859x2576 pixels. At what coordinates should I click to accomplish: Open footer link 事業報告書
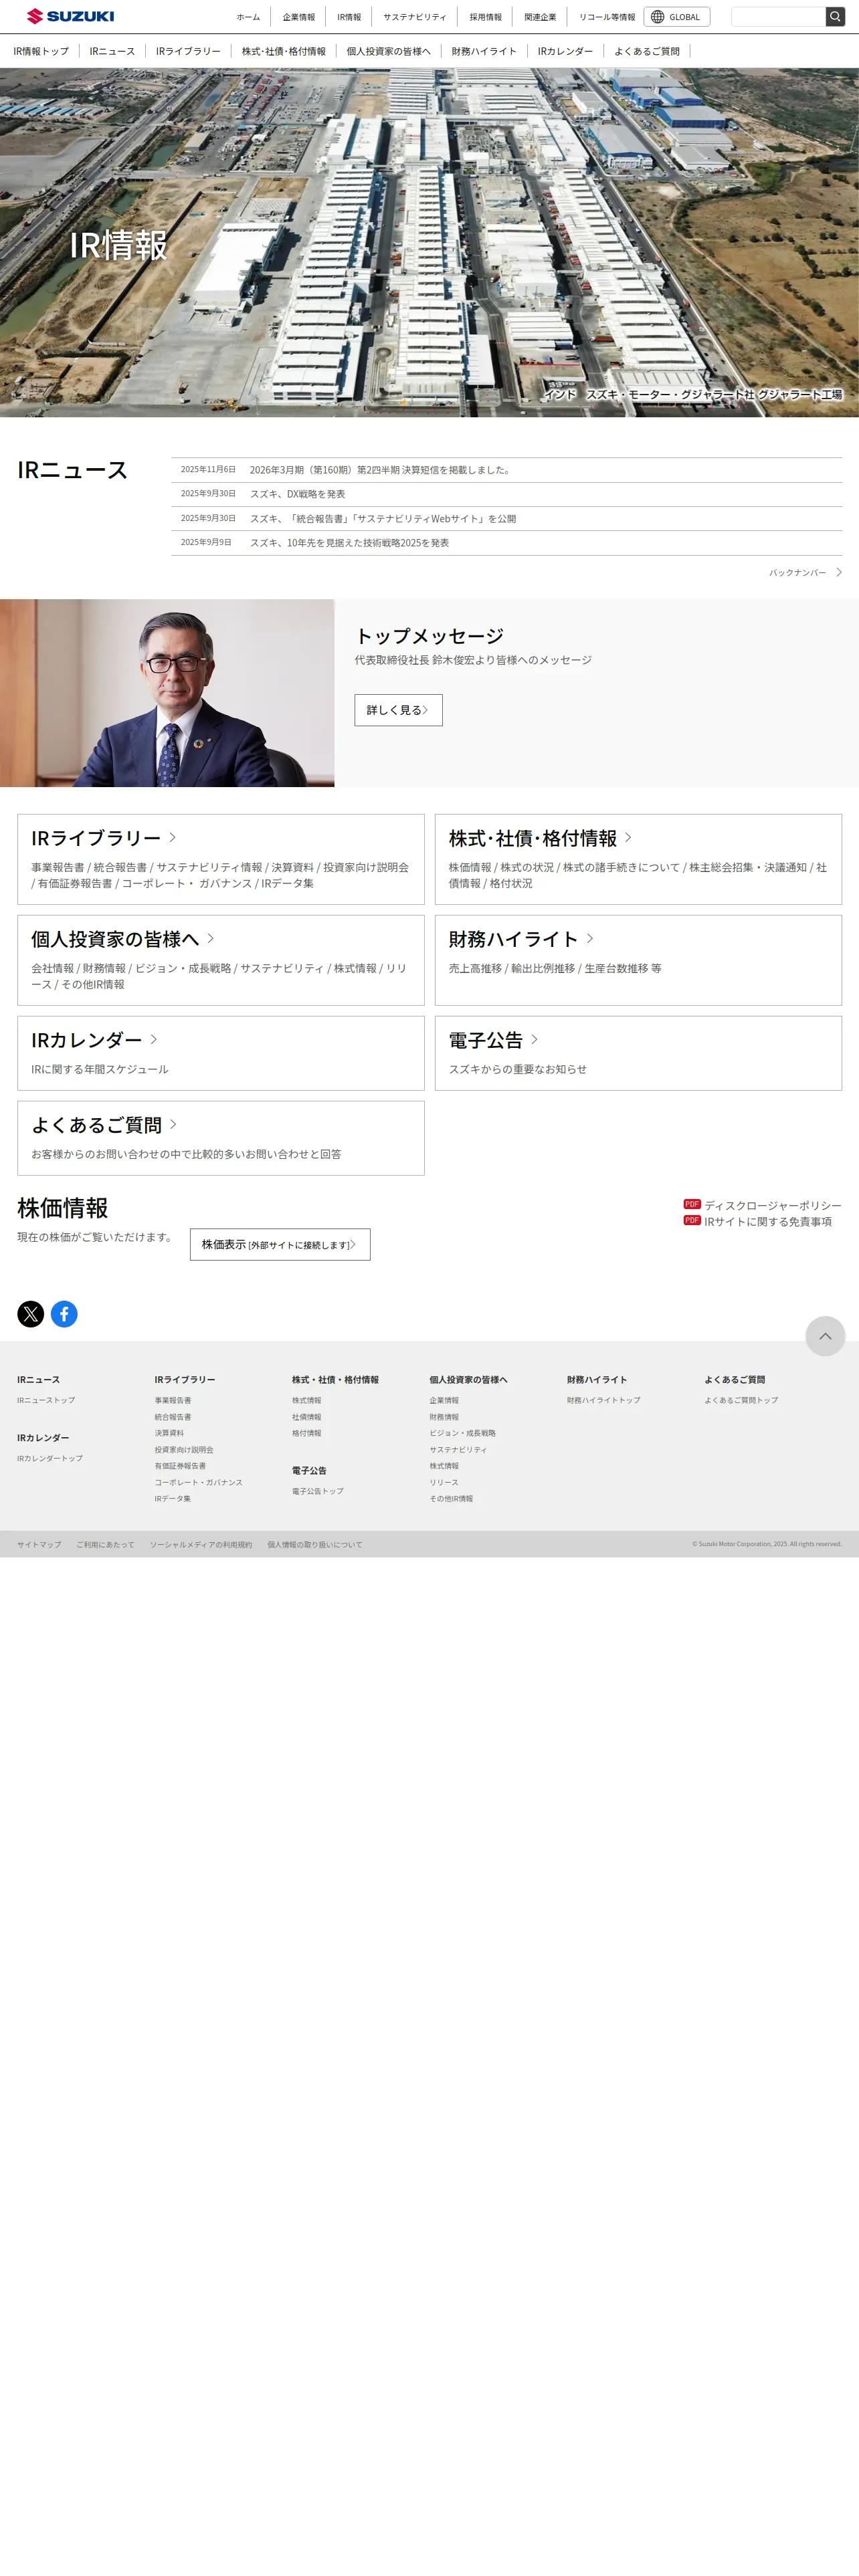[173, 1400]
